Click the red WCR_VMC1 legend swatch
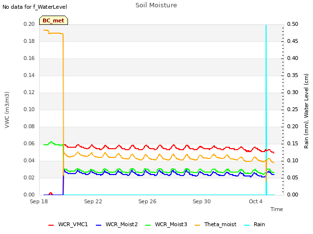 pyautogui.click(x=51, y=225)
